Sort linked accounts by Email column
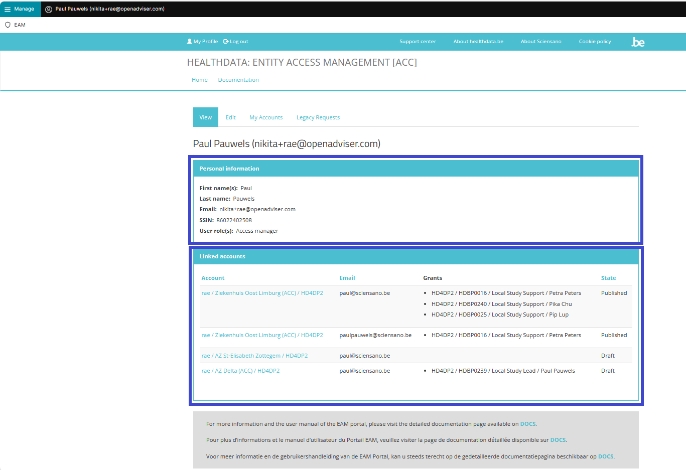Image resolution: width=686 pixels, height=470 pixels. click(x=347, y=278)
